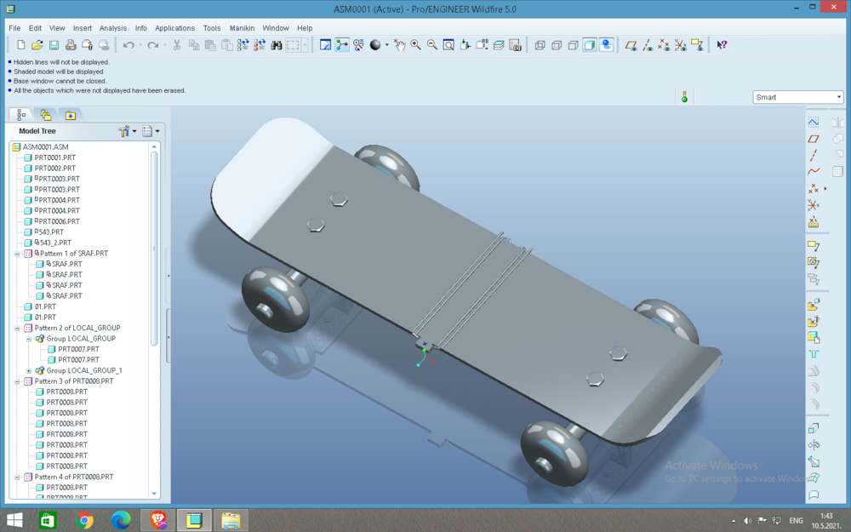This screenshot has height=532, width=851.
Task: Click the Revolve tool in right toolbar
Action: point(813,445)
